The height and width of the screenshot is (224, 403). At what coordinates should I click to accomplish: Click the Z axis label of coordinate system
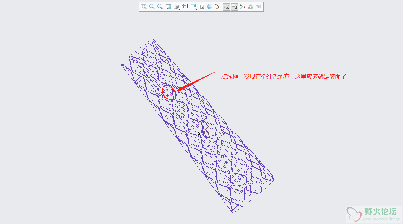tap(194, 122)
